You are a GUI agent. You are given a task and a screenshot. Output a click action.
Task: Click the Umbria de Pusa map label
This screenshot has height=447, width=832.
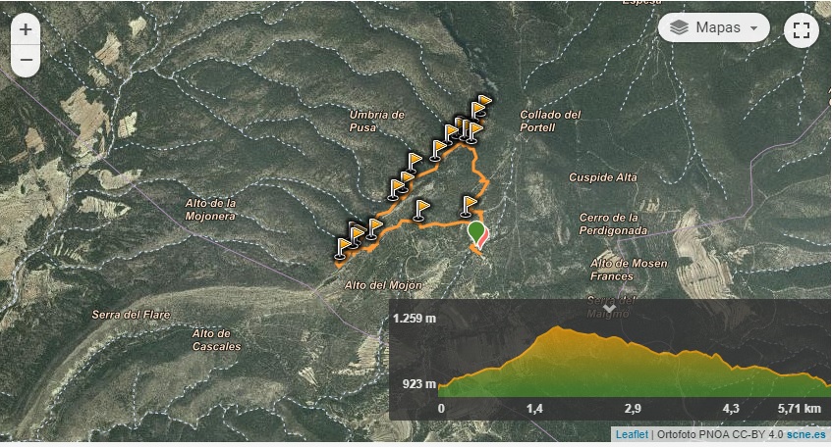tap(376, 121)
